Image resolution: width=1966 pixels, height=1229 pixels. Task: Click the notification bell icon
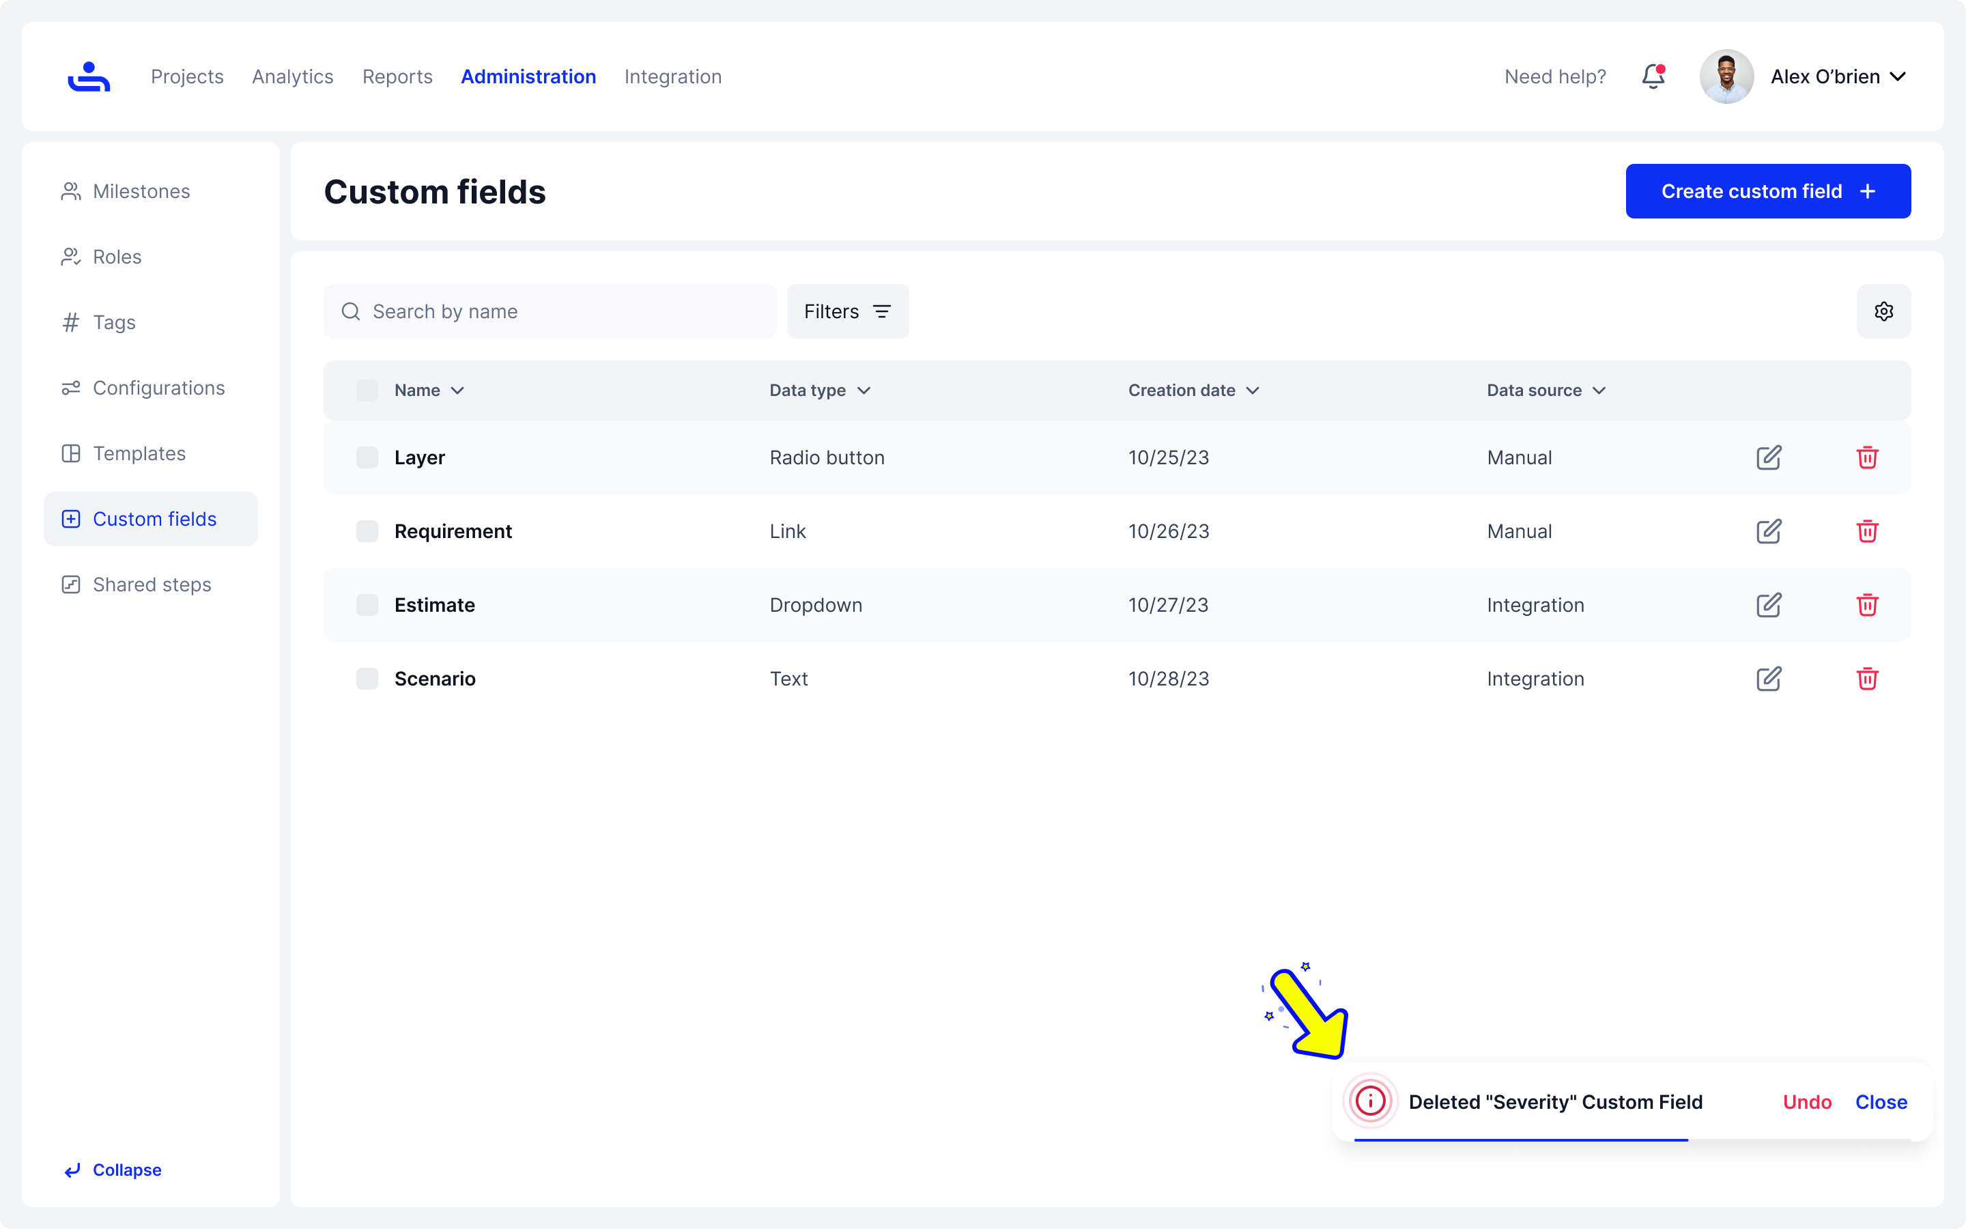(x=1653, y=76)
